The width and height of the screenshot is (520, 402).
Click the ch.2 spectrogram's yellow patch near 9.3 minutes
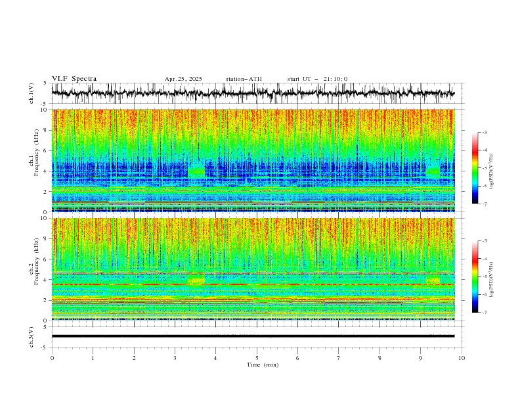tap(433, 280)
